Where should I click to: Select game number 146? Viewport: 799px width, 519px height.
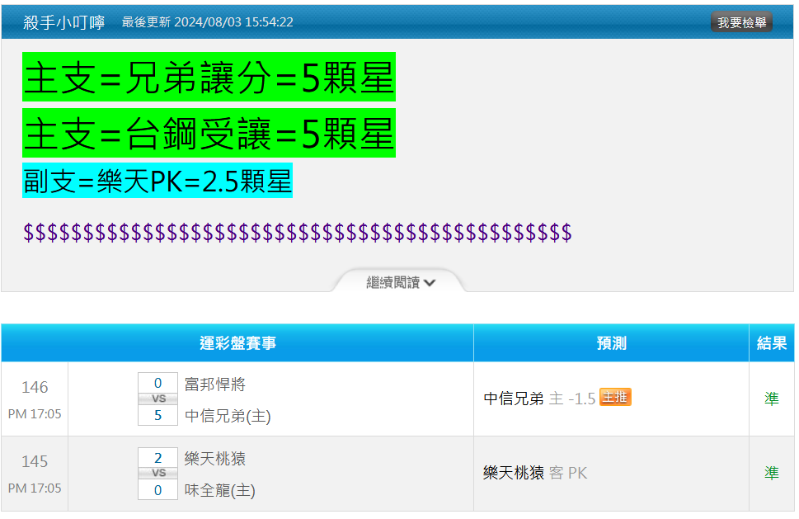click(35, 388)
